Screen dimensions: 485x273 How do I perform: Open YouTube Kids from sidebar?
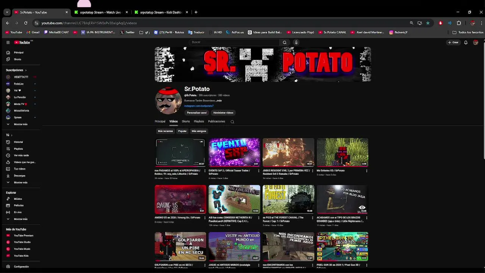click(21, 256)
